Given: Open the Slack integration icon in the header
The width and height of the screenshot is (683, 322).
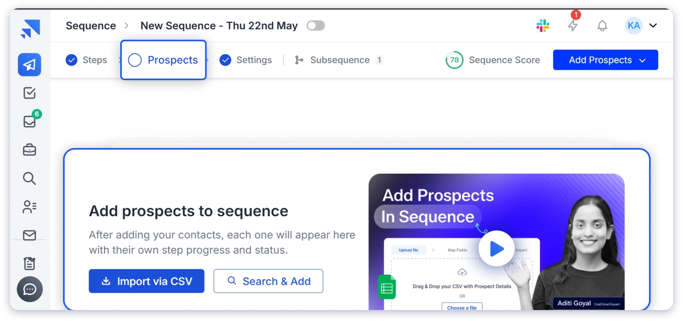Looking at the screenshot, I should tap(543, 26).
